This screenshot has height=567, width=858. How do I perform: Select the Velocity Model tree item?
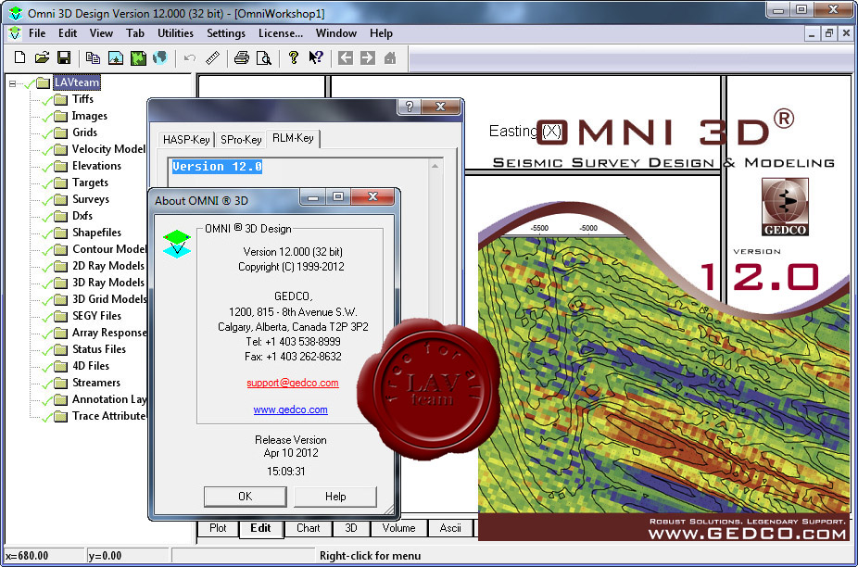point(109,149)
